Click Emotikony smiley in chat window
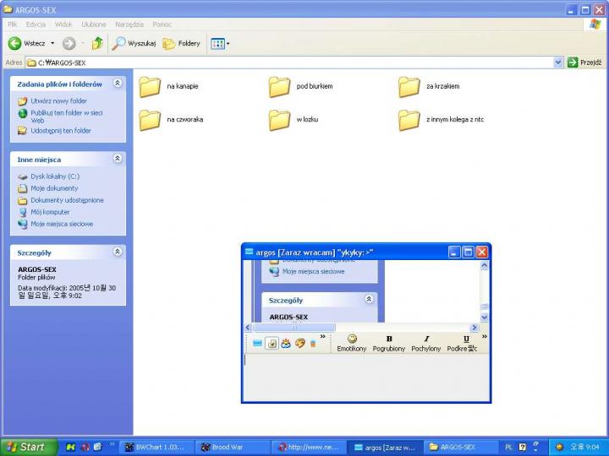Viewport: 609px width, 456px height. 352,343
